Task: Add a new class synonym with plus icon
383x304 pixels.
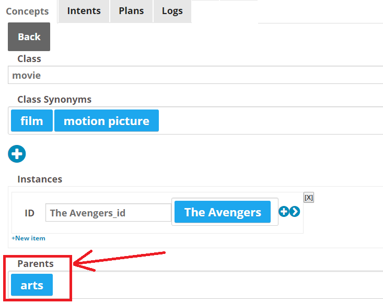Action: coord(17,154)
